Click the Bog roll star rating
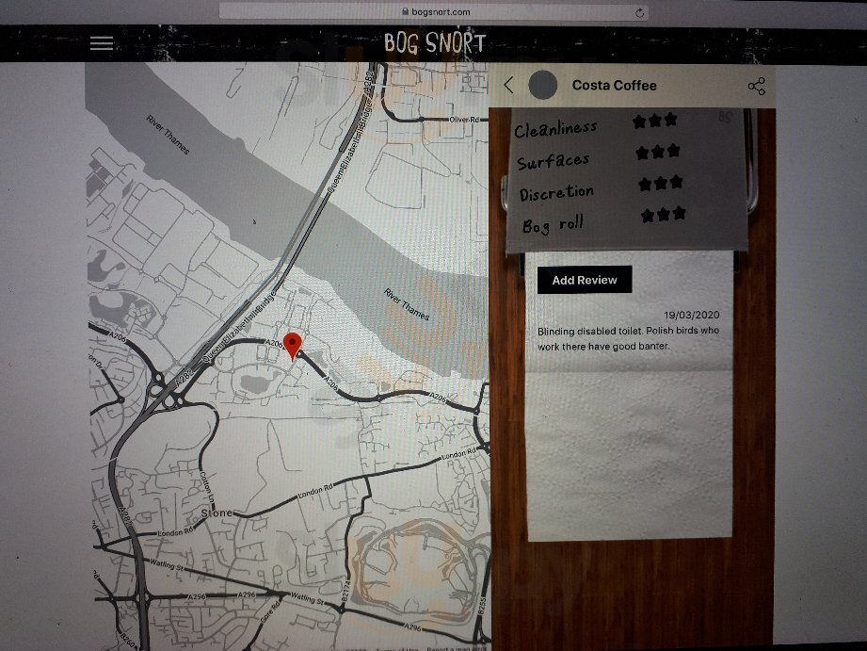 click(x=664, y=214)
